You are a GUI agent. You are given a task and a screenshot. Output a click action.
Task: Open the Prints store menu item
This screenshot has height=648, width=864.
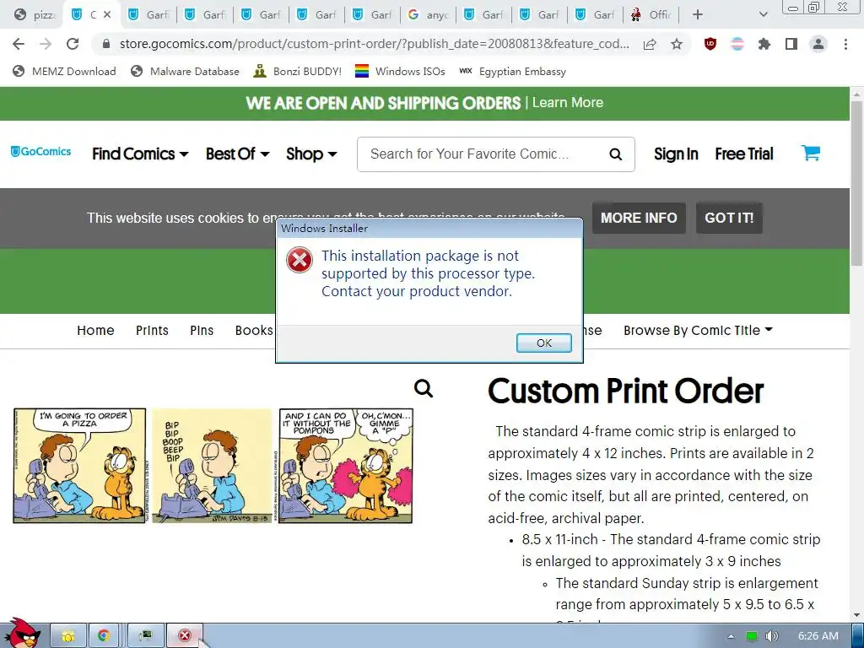click(152, 330)
